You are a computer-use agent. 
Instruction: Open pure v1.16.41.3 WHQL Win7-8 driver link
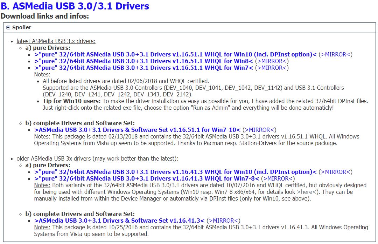point(147,178)
